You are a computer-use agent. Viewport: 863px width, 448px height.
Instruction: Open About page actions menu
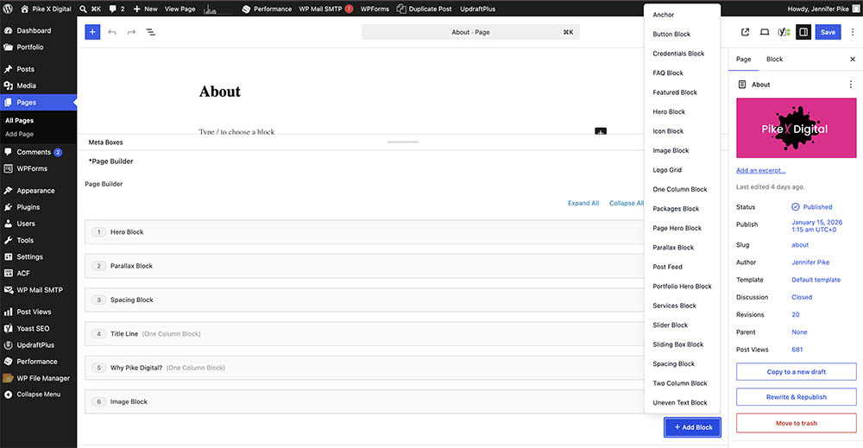850,85
